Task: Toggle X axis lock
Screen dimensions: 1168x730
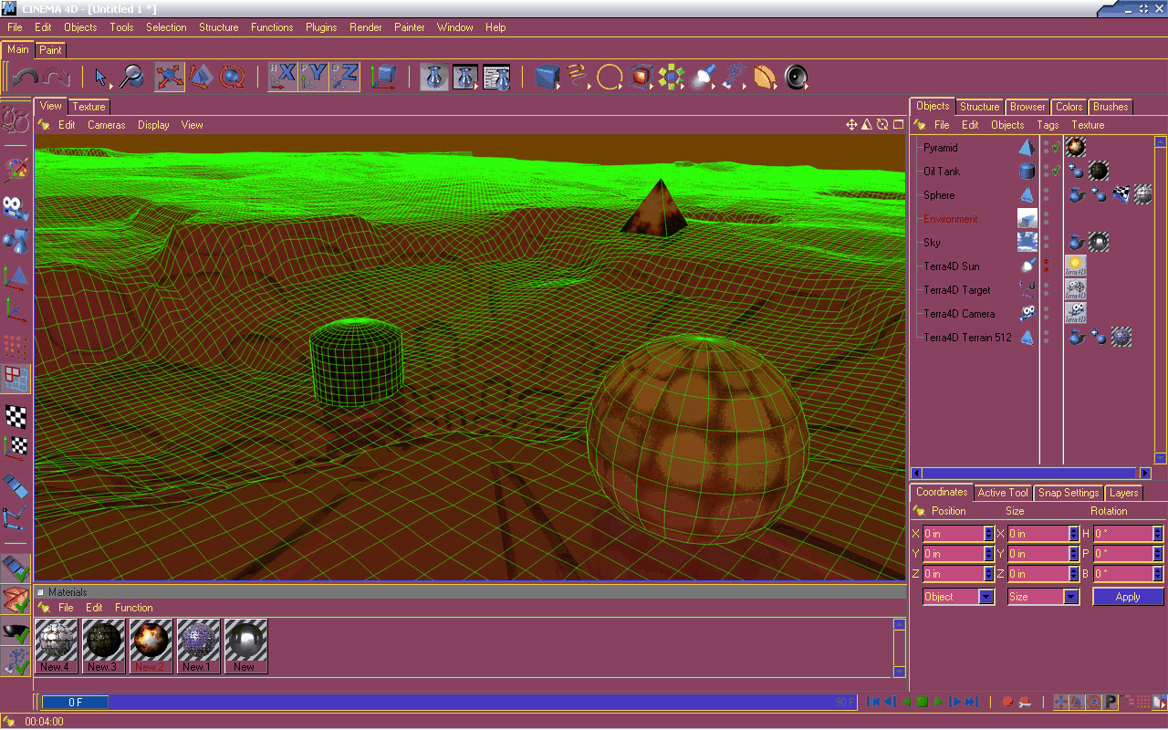Action: coord(283,78)
